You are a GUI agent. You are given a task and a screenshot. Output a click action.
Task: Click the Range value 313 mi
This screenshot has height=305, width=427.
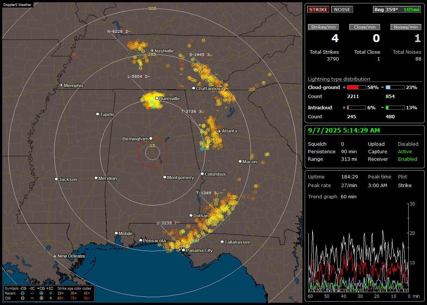[x=349, y=159]
